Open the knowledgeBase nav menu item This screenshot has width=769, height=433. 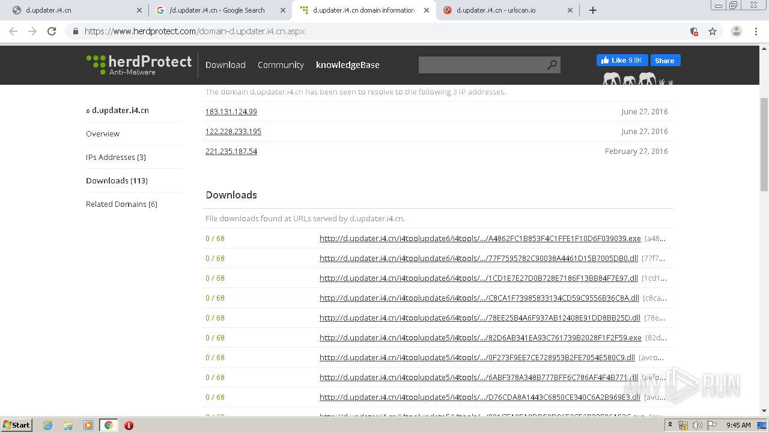point(348,65)
